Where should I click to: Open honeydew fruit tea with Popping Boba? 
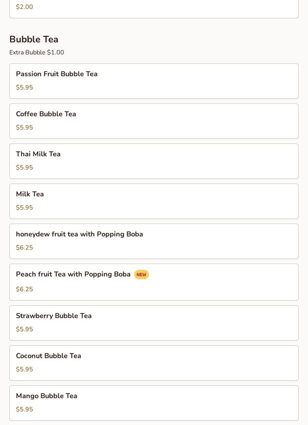point(154,241)
